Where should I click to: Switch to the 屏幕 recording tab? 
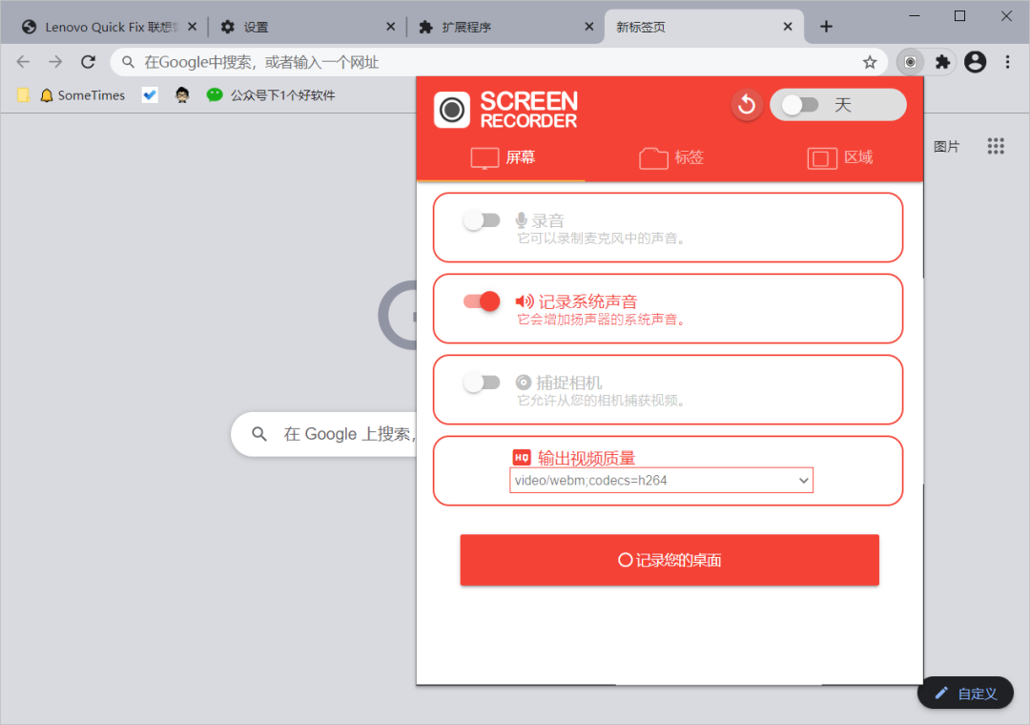[x=503, y=157]
